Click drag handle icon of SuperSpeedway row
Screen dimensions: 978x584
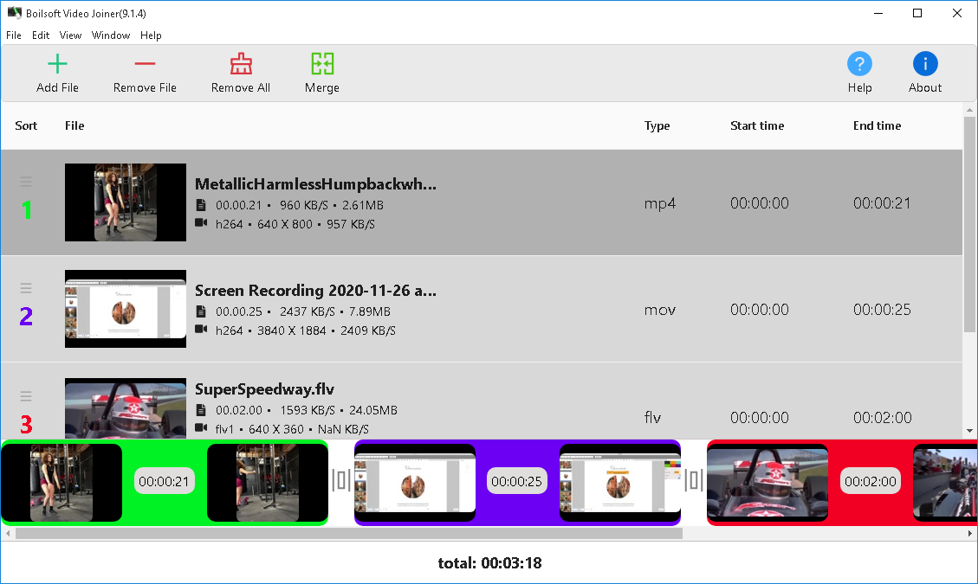tap(26, 396)
